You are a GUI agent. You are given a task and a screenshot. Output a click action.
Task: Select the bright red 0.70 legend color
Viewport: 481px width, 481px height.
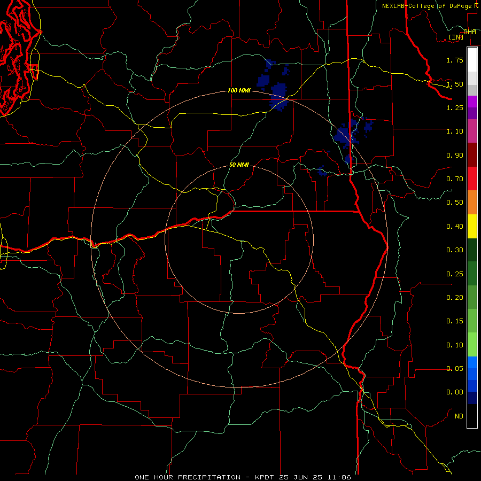[472, 179]
